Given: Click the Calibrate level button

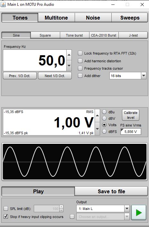Looking at the screenshot, I should (131, 115).
